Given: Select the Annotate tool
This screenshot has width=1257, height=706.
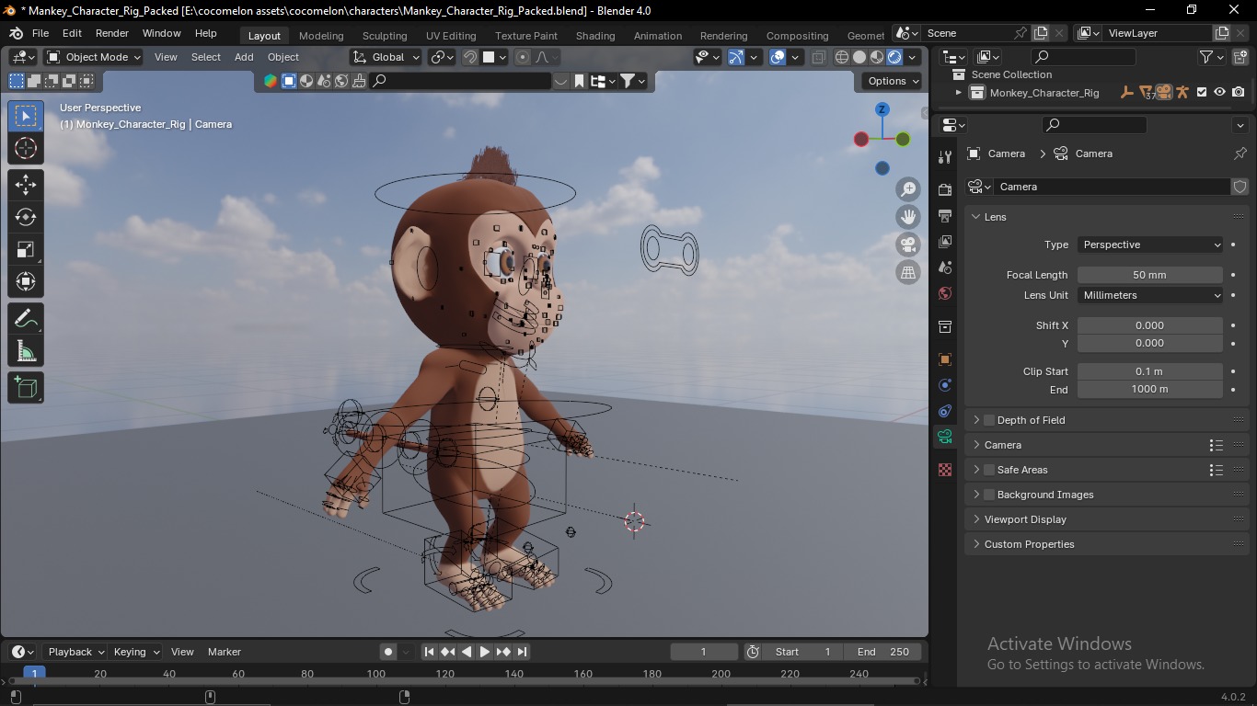Looking at the screenshot, I should pos(26,318).
